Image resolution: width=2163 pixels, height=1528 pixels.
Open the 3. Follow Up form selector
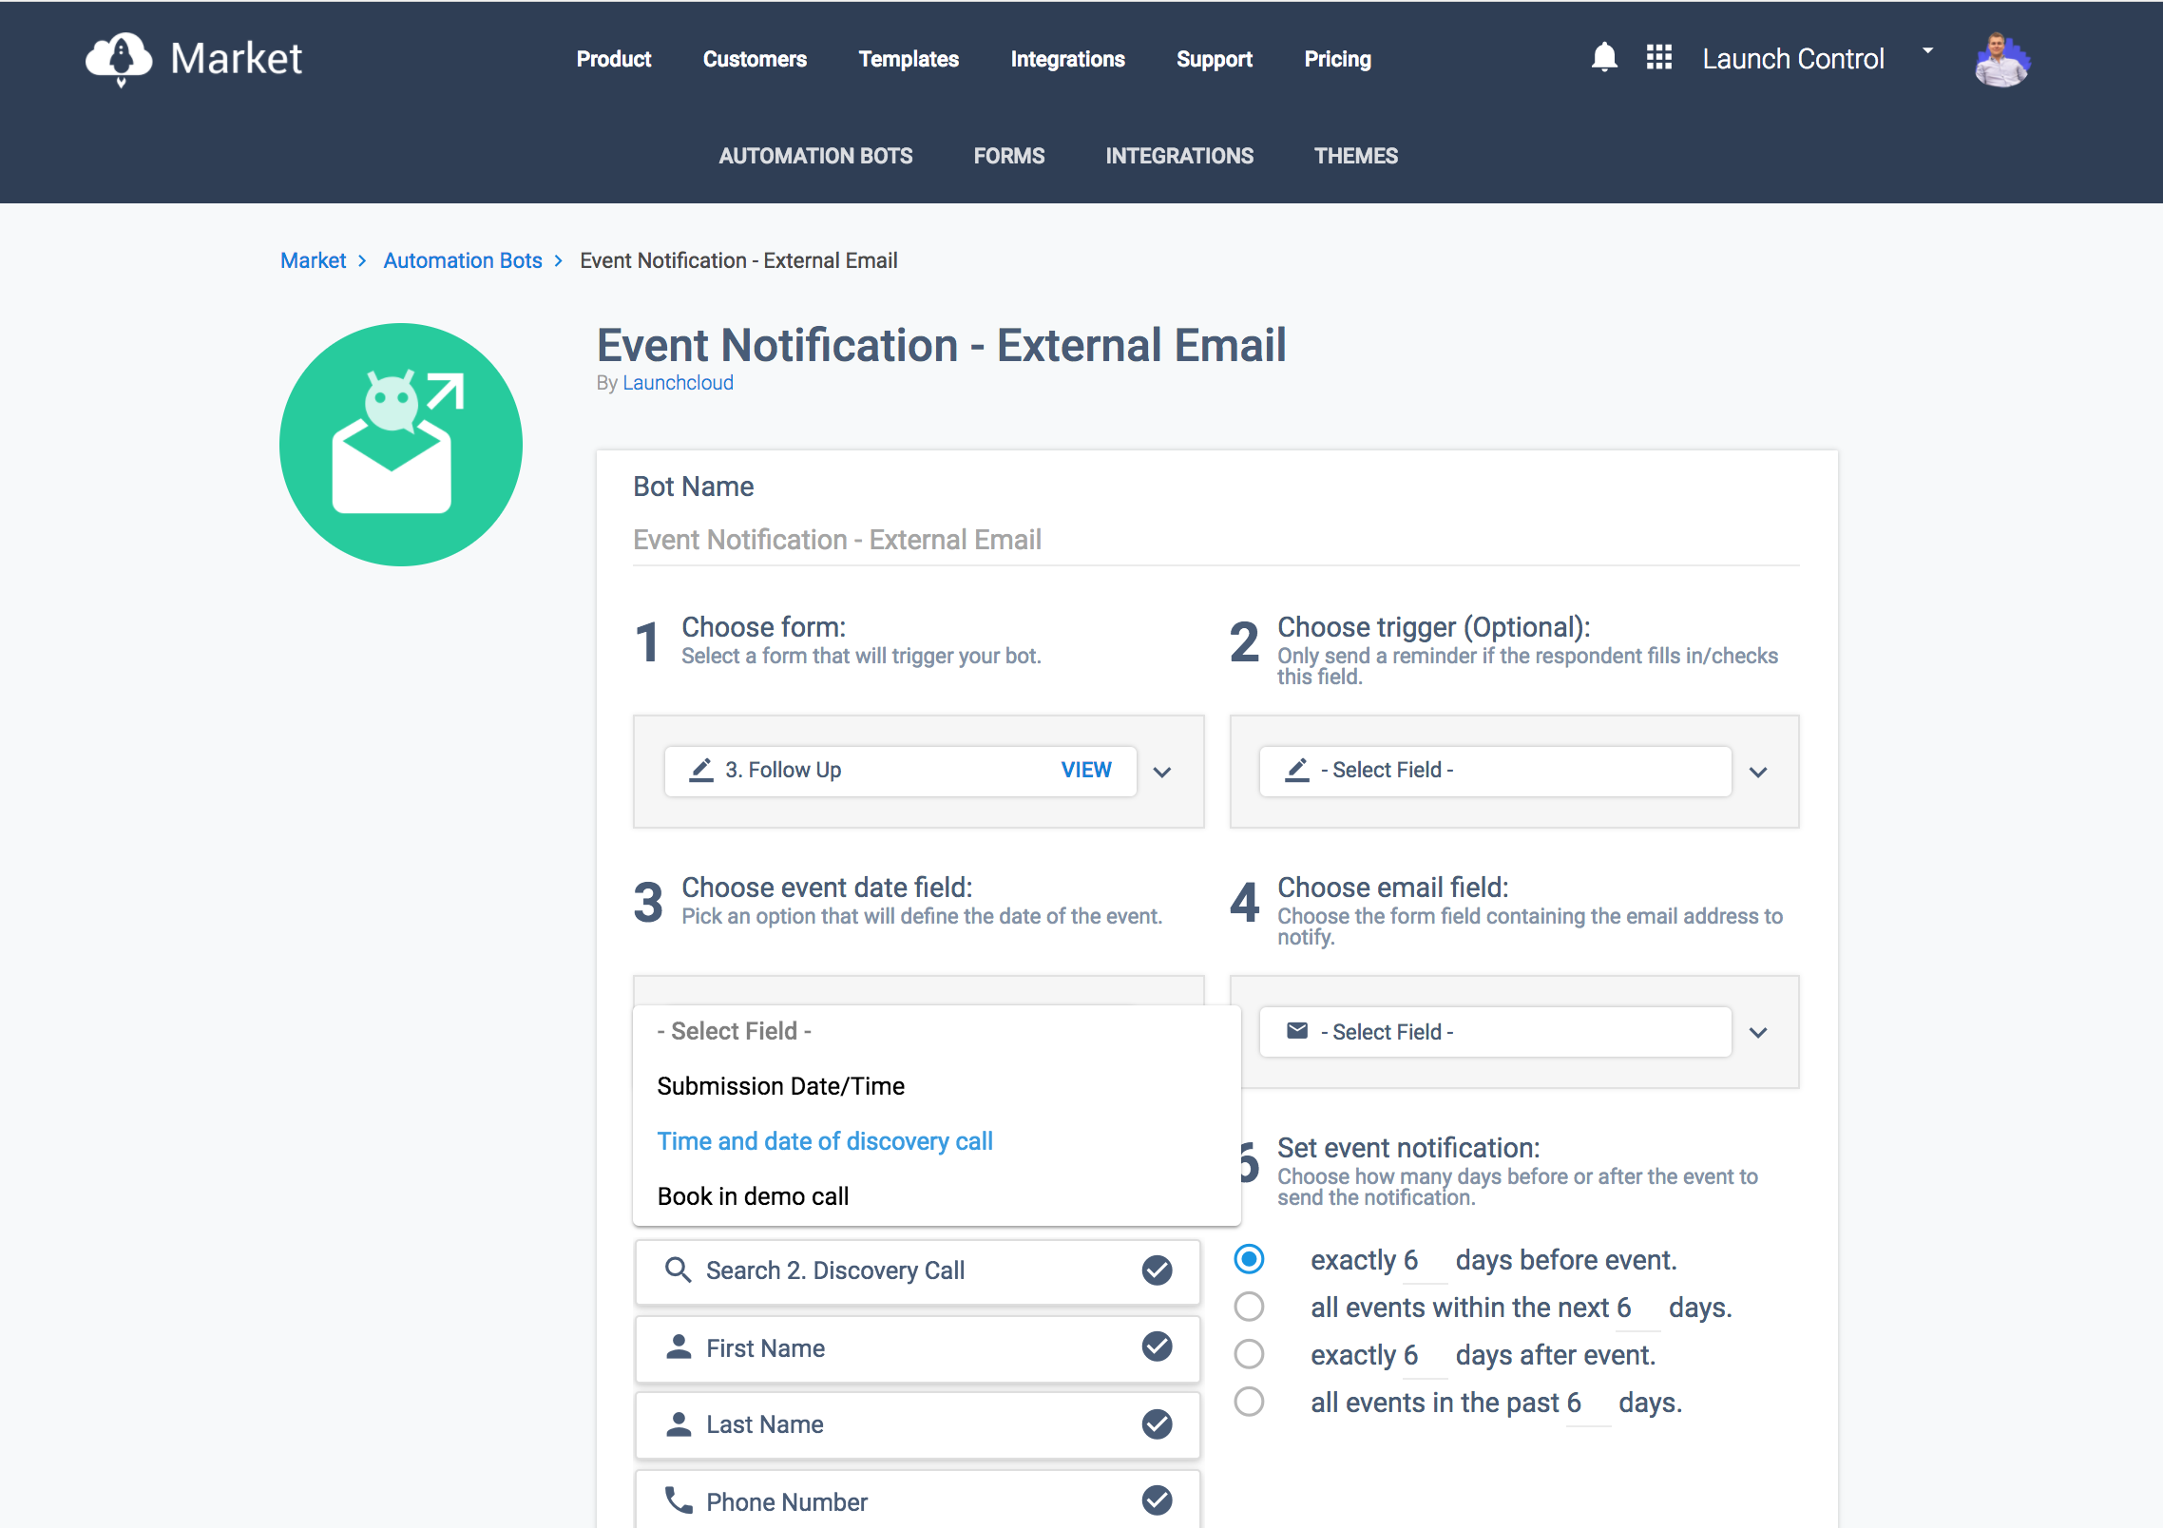(900, 771)
